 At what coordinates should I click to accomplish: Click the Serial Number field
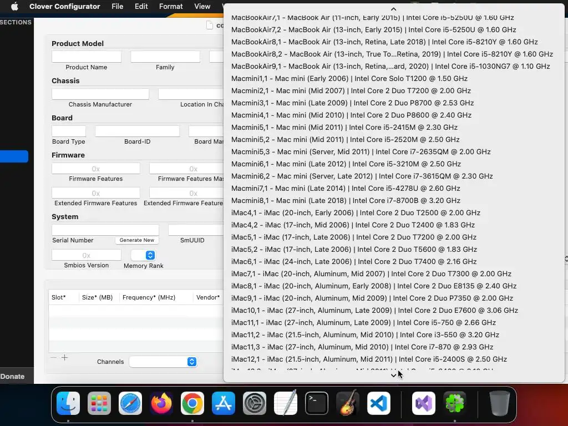click(105, 230)
